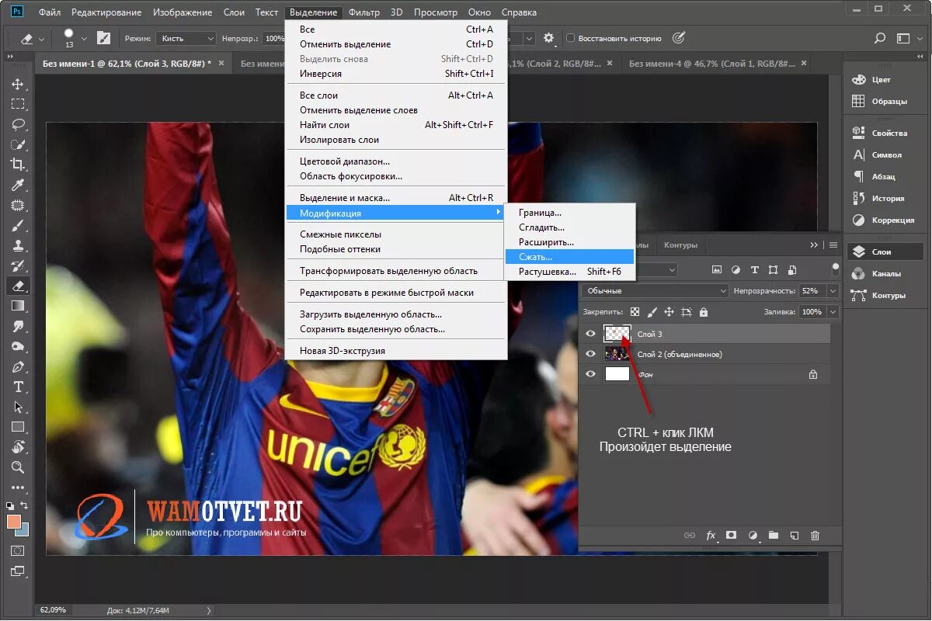Click the foreground color swatch
This screenshot has height=621, width=932.
coord(14,522)
